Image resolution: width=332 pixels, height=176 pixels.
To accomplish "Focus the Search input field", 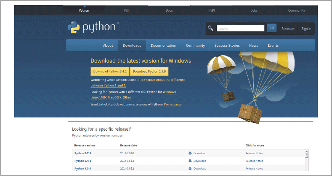I will pos(240,28).
